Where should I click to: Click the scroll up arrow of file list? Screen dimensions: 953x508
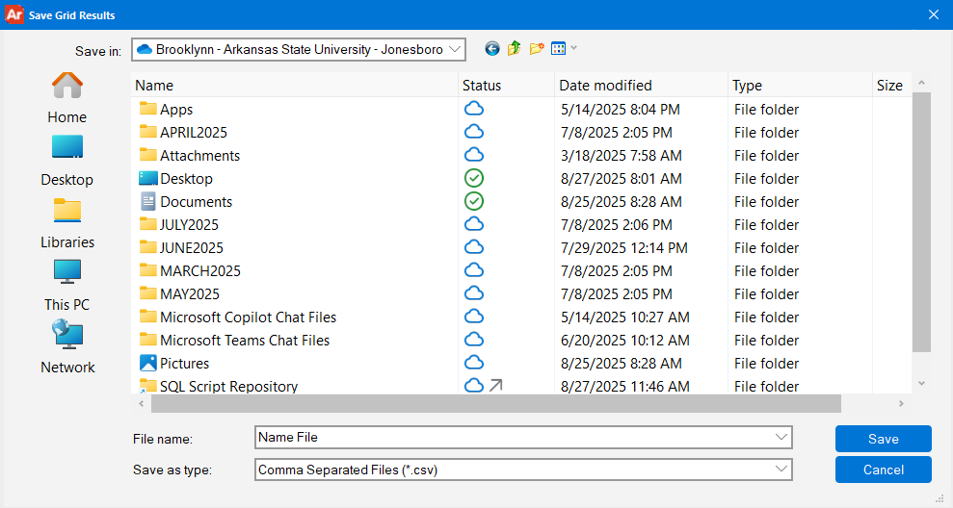[x=921, y=83]
